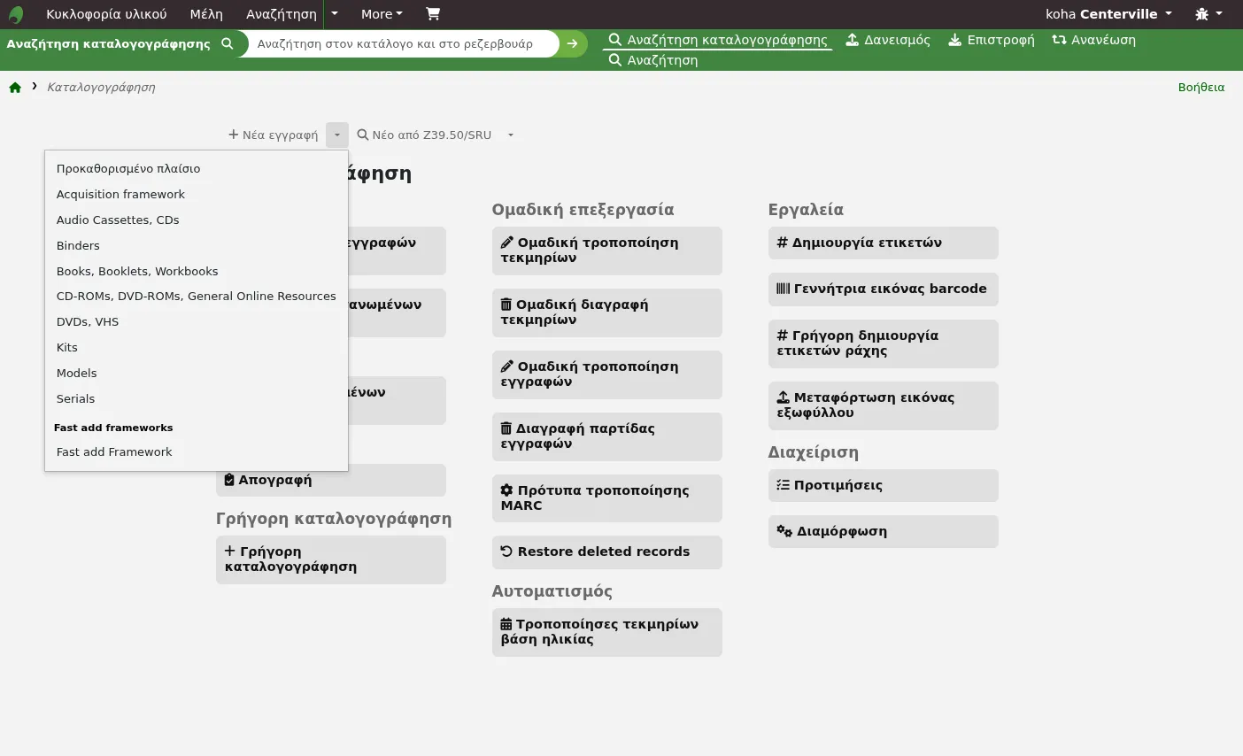Click the green arrow search submit button
1243x756 pixels.
click(x=573, y=43)
